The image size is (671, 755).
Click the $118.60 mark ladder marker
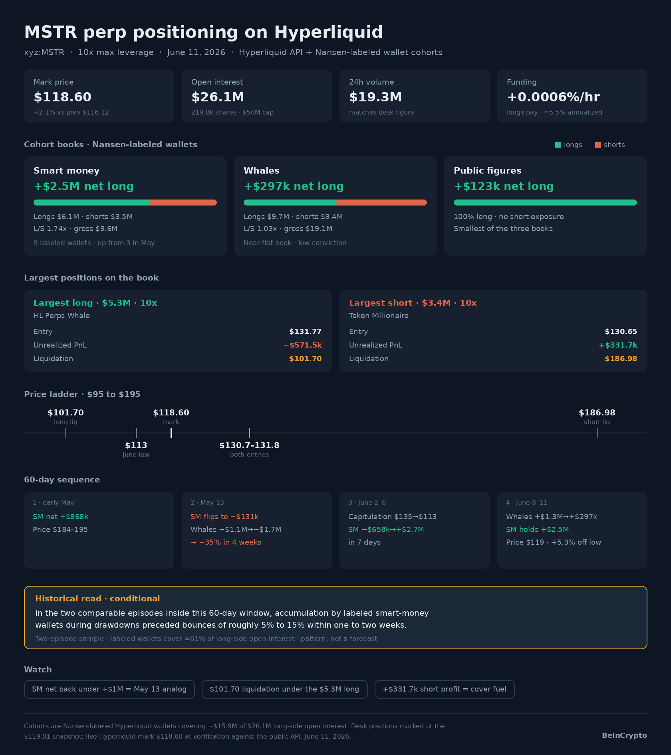pos(171,433)
